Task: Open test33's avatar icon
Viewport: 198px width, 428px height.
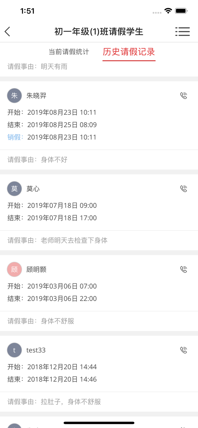Action: (14, 350)
